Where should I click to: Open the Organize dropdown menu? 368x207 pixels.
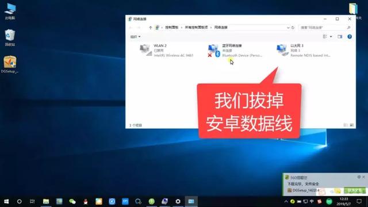click(136, 37)
